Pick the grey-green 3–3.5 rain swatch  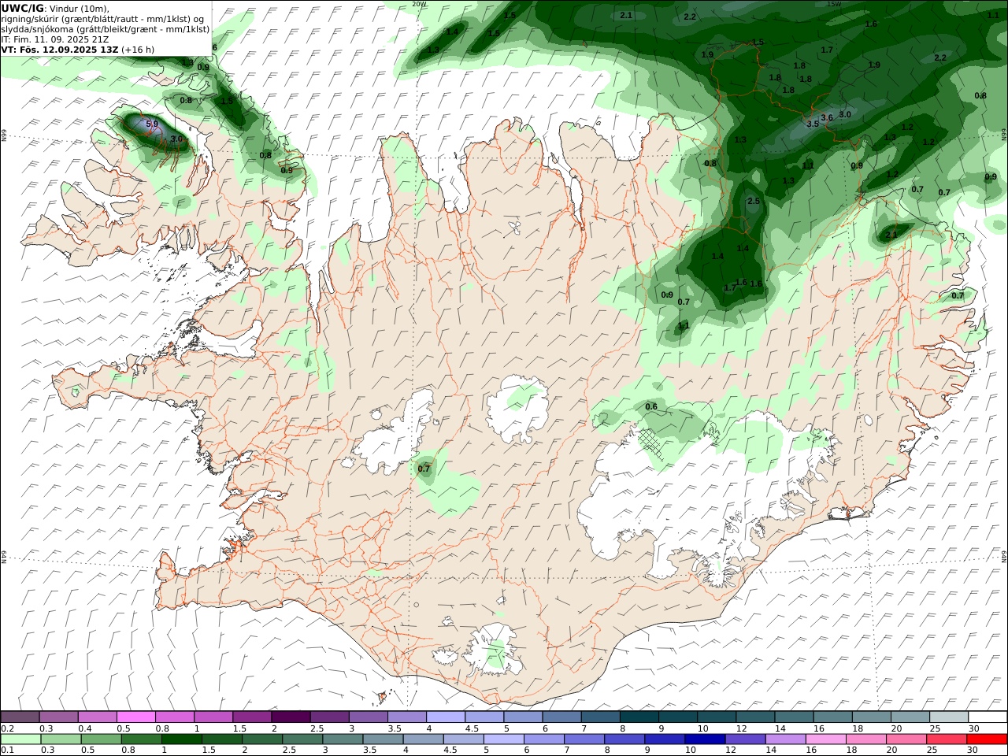tap(343, 739)
